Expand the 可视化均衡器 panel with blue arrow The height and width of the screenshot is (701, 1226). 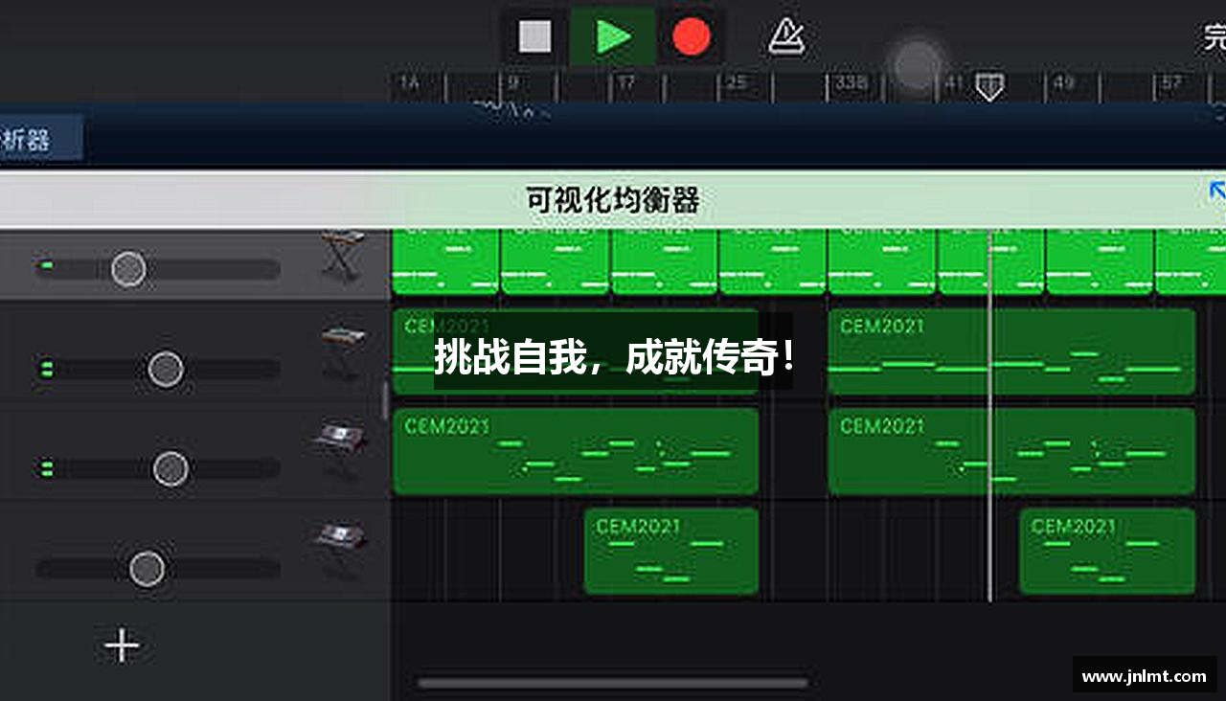[1216, 192]
